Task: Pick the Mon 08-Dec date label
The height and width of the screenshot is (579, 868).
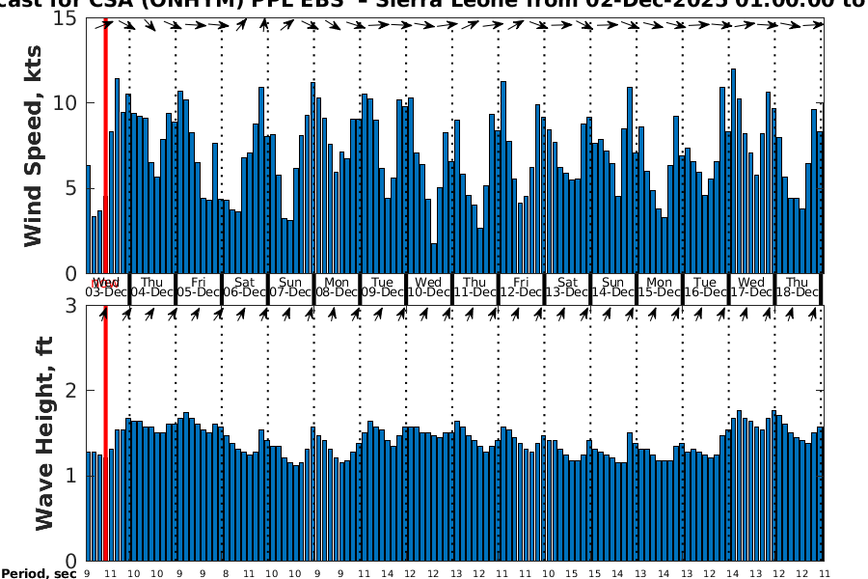Action: pos(337,287)
